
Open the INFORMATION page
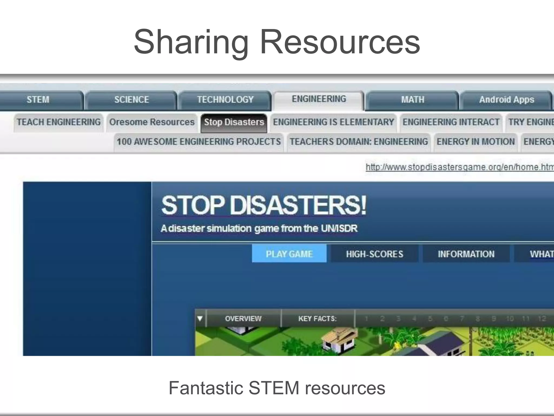[466, 254]
